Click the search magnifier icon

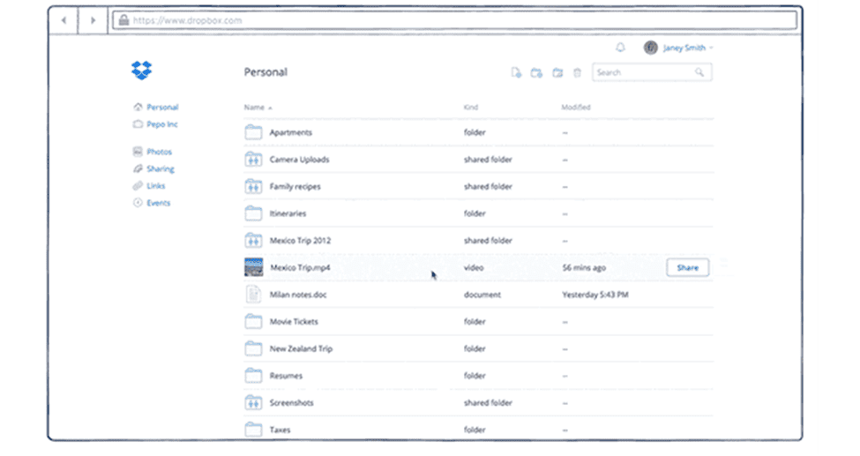pyautogui.click(x=699, y=72)
